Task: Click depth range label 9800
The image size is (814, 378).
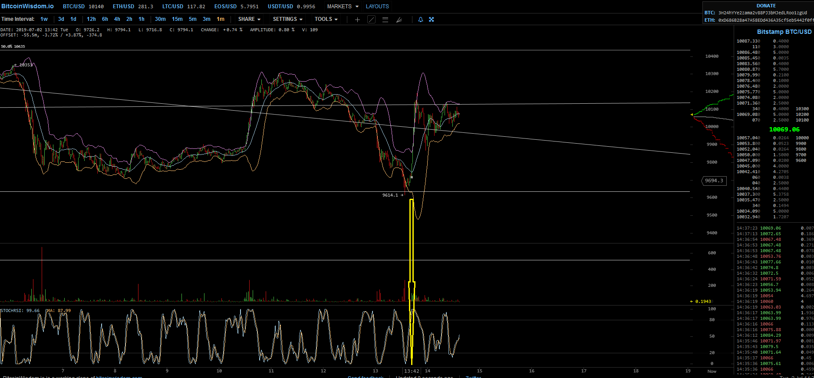Action: pos(801,149)
